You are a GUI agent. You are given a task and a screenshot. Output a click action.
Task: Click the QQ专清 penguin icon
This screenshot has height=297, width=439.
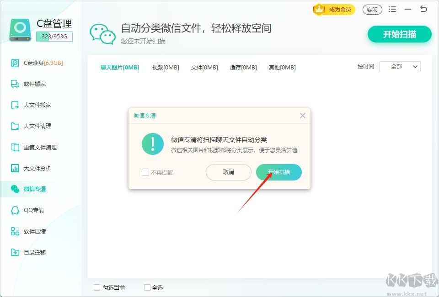pyautogui.click(x=15, y=210)
